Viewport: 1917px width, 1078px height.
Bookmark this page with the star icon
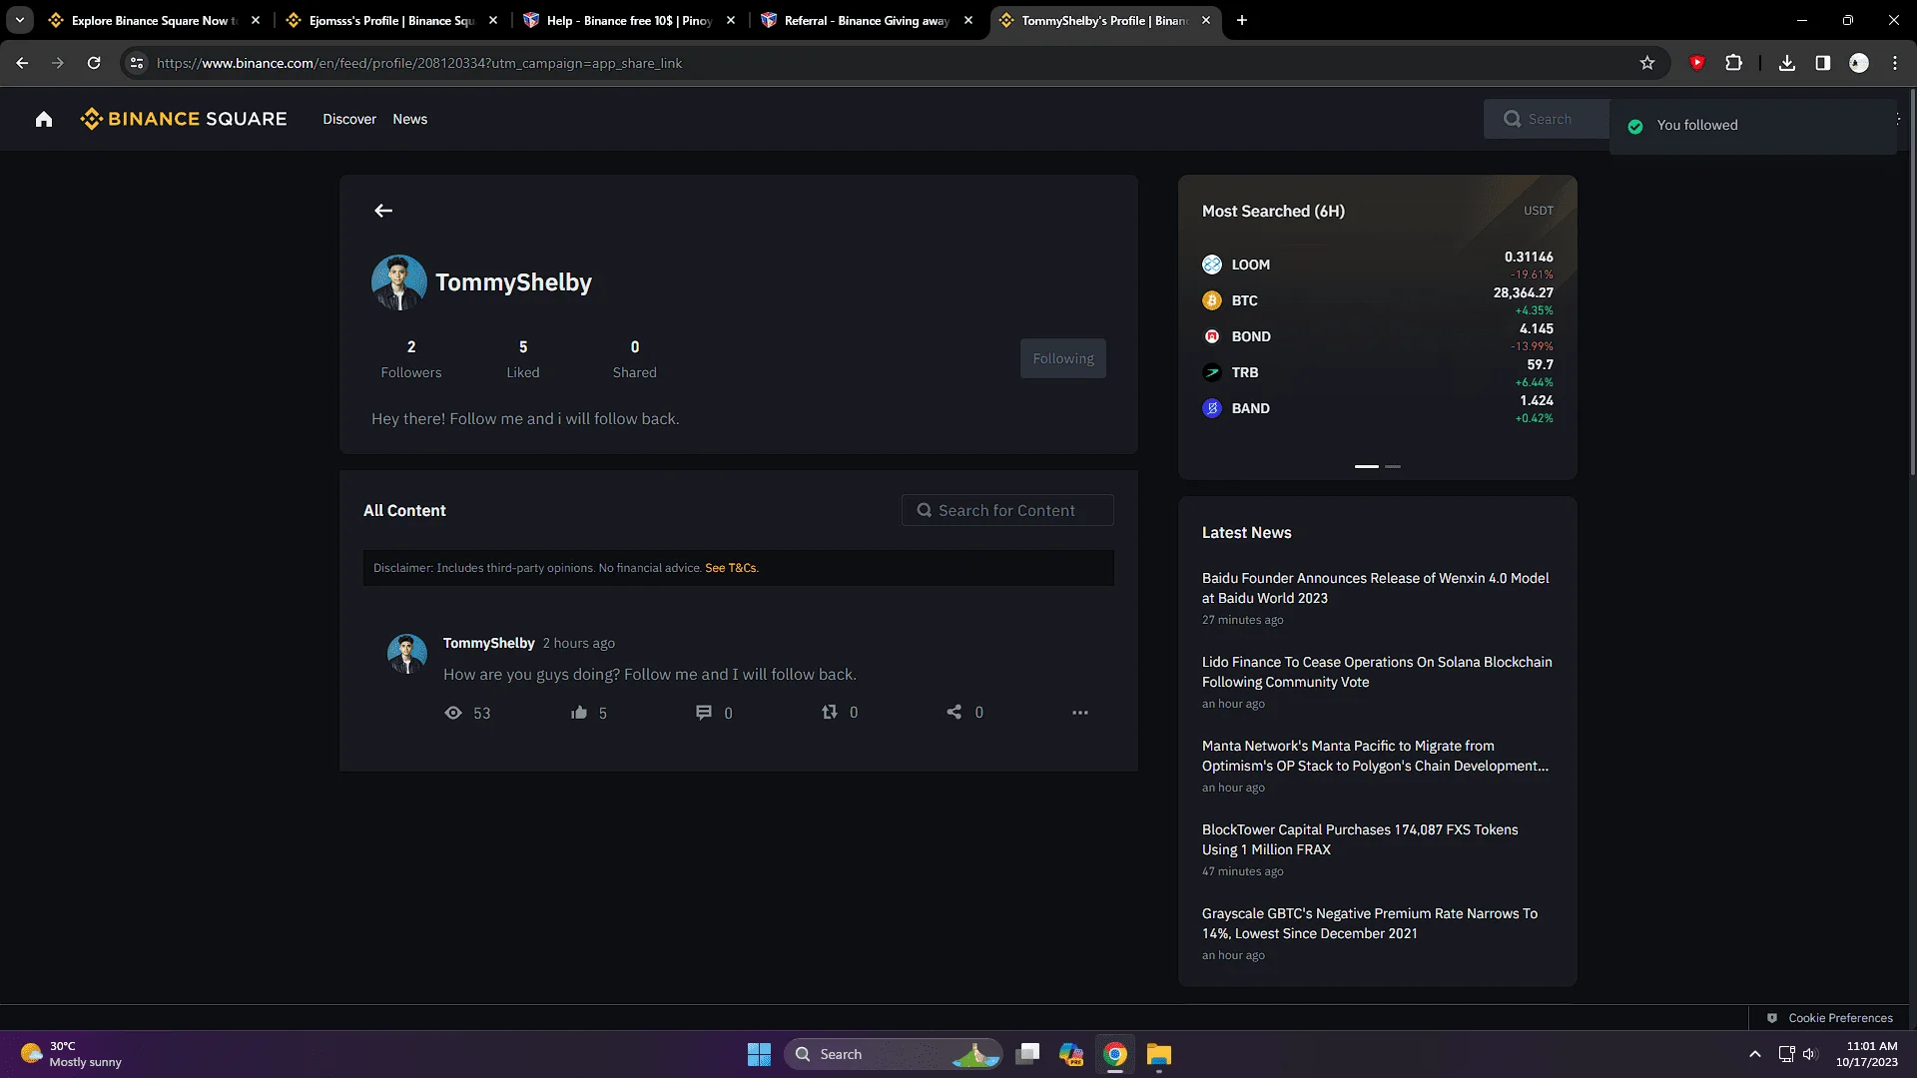pyautogui.click(x=1647, y=63)
